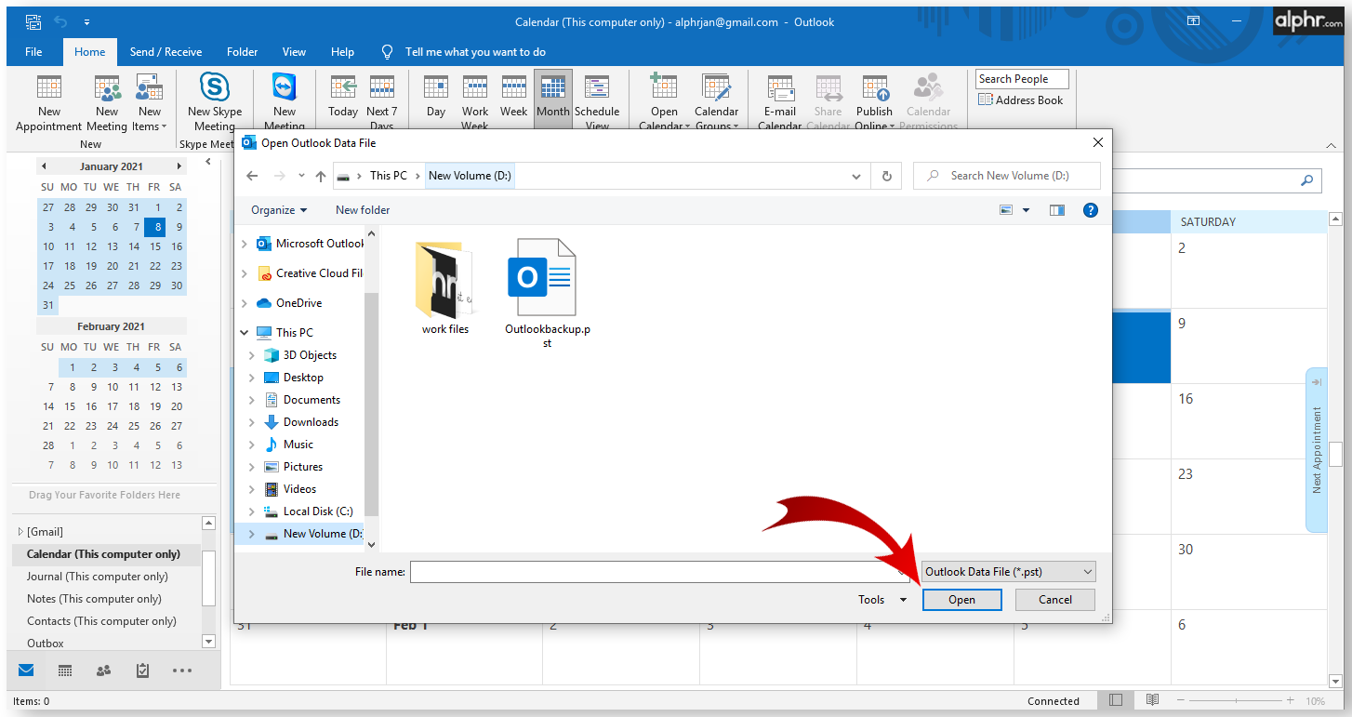
Task: Click the zoom slider in status bar
Action: [1236, 700]
